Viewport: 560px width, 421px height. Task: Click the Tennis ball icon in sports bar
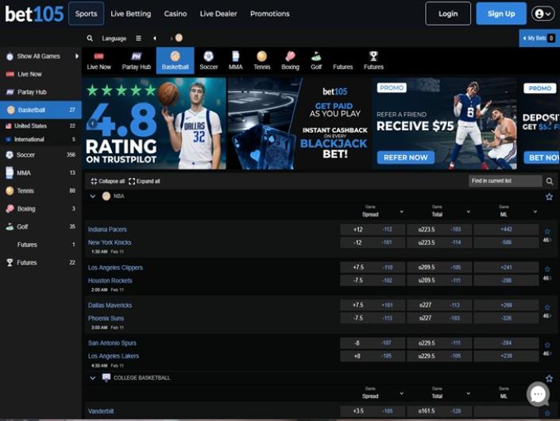[261, 57]
